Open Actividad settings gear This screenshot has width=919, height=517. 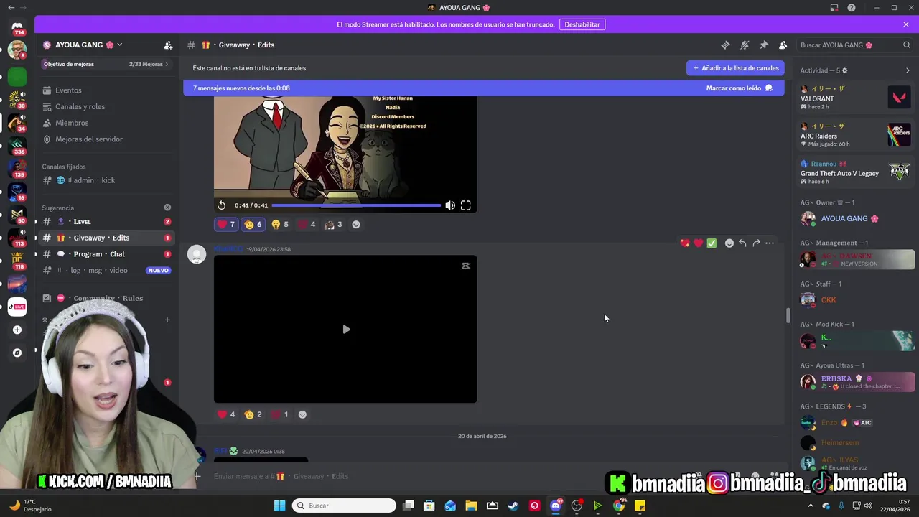(x=844, y=70)
